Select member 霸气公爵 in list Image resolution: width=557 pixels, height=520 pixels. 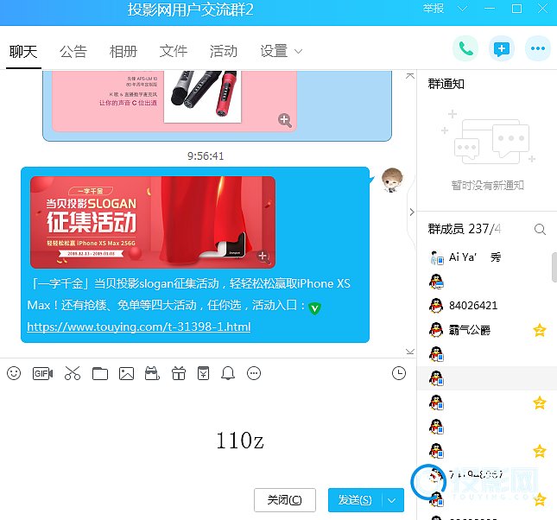[x=487, y=330]
